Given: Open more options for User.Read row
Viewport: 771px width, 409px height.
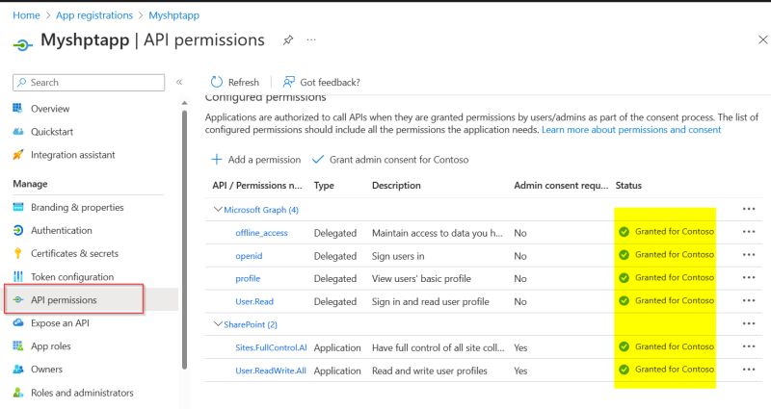Looking at the screenshot, I should pos(749,300).
